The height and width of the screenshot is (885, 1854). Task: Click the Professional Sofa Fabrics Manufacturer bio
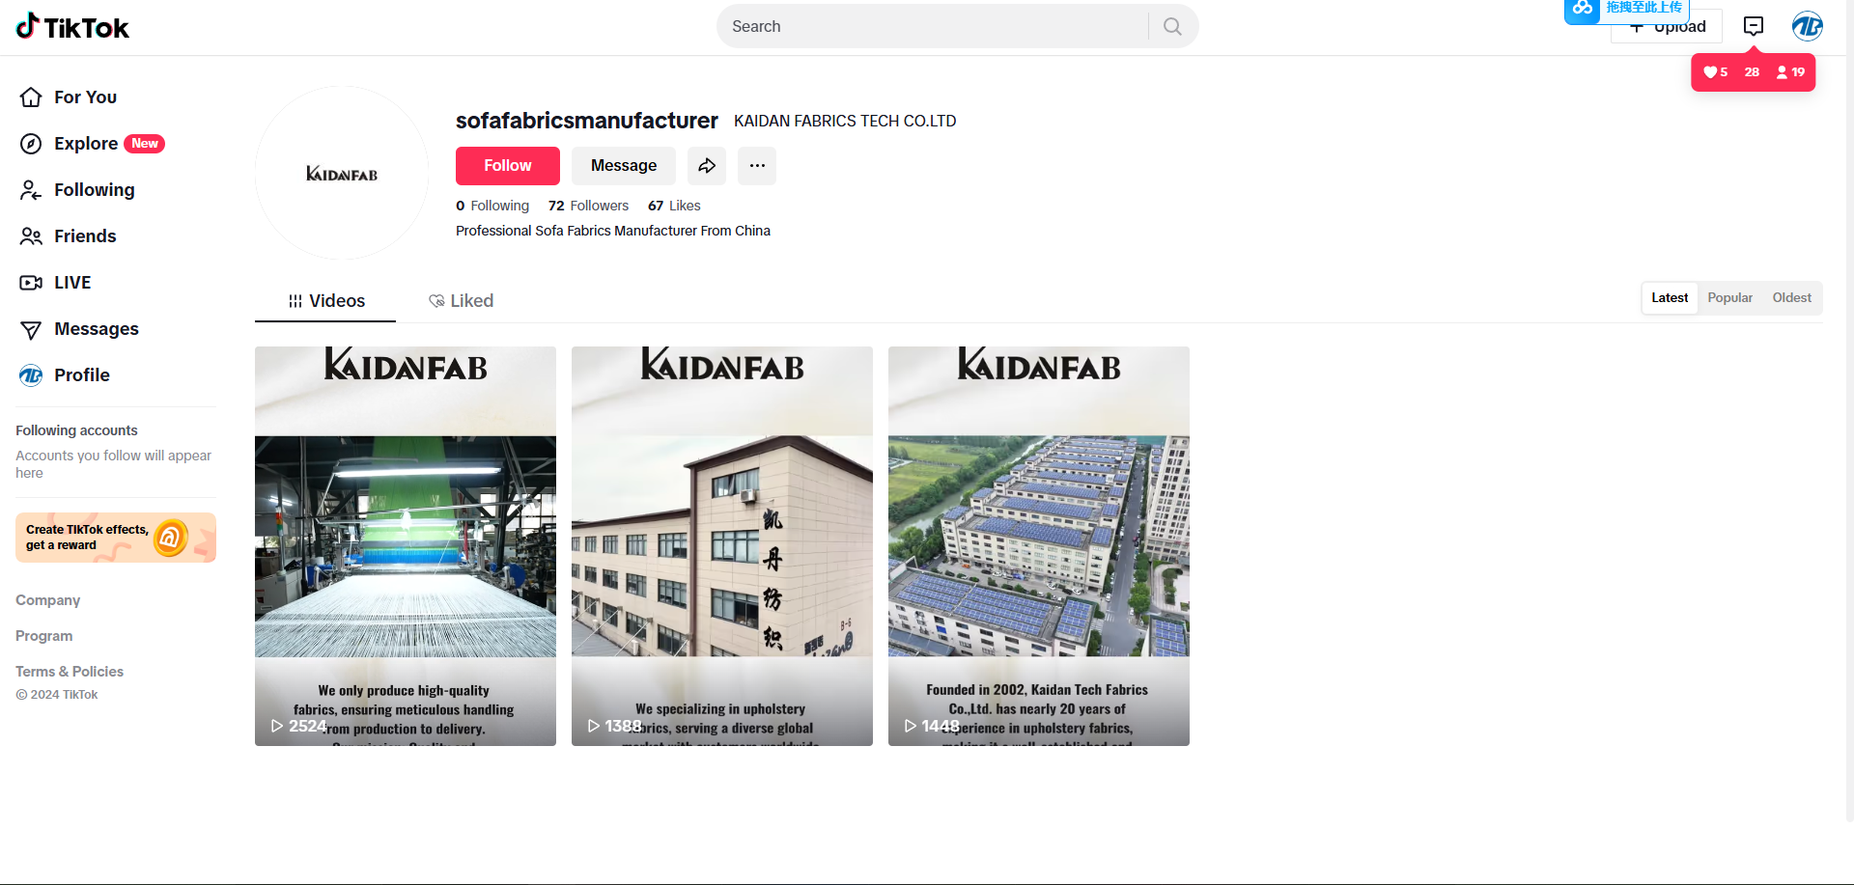(x=613, y=231)
